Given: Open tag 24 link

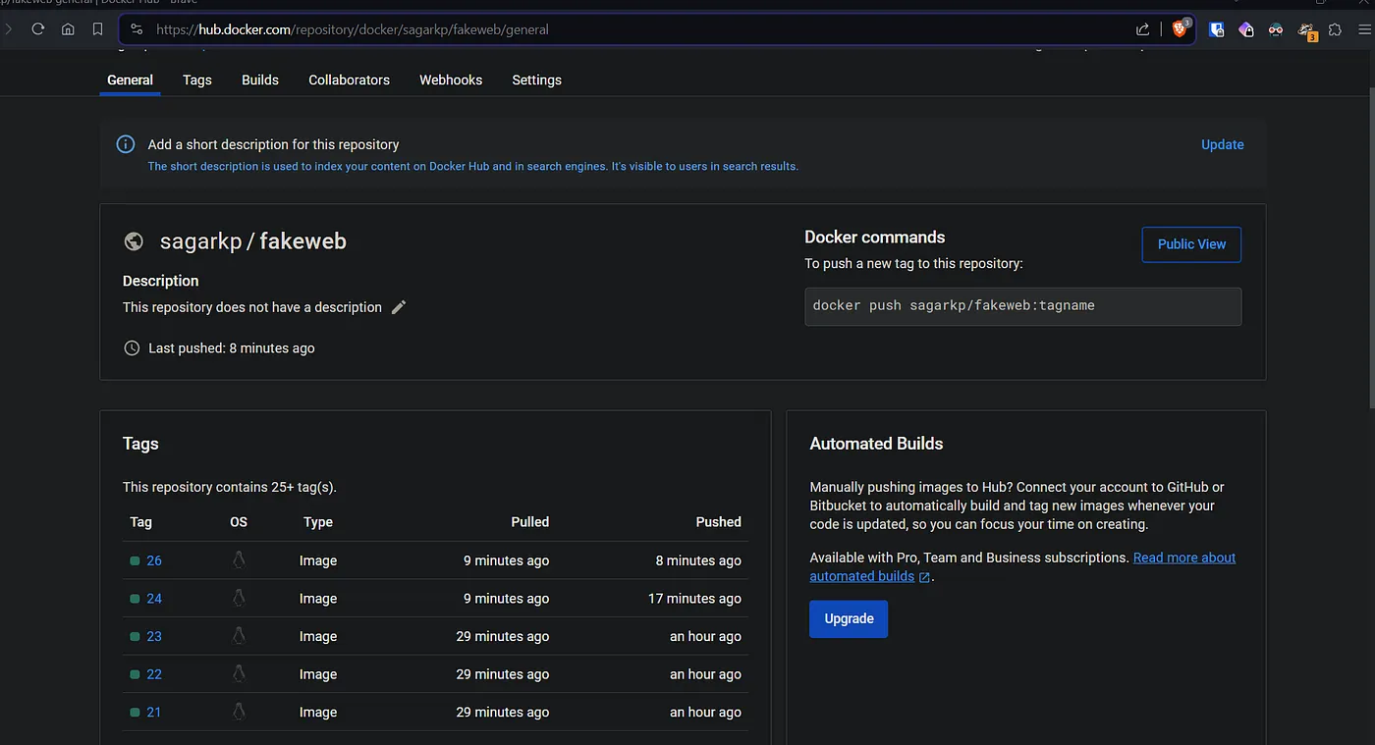Looking at the screenshot, I should [154, 599].
